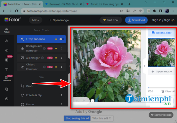Click Stop seeing this ad
This screenshot has height=123, width=177.
pos(77,118)
